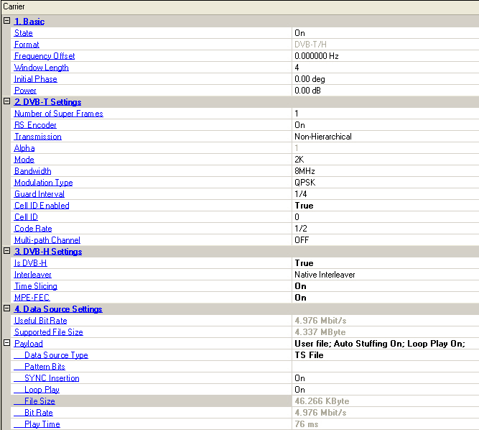Image resolution: width=479 pixels, height=430 pixels.
Task: Collapse the 3. DVB-H Settings section
Action: pos(6,251)
